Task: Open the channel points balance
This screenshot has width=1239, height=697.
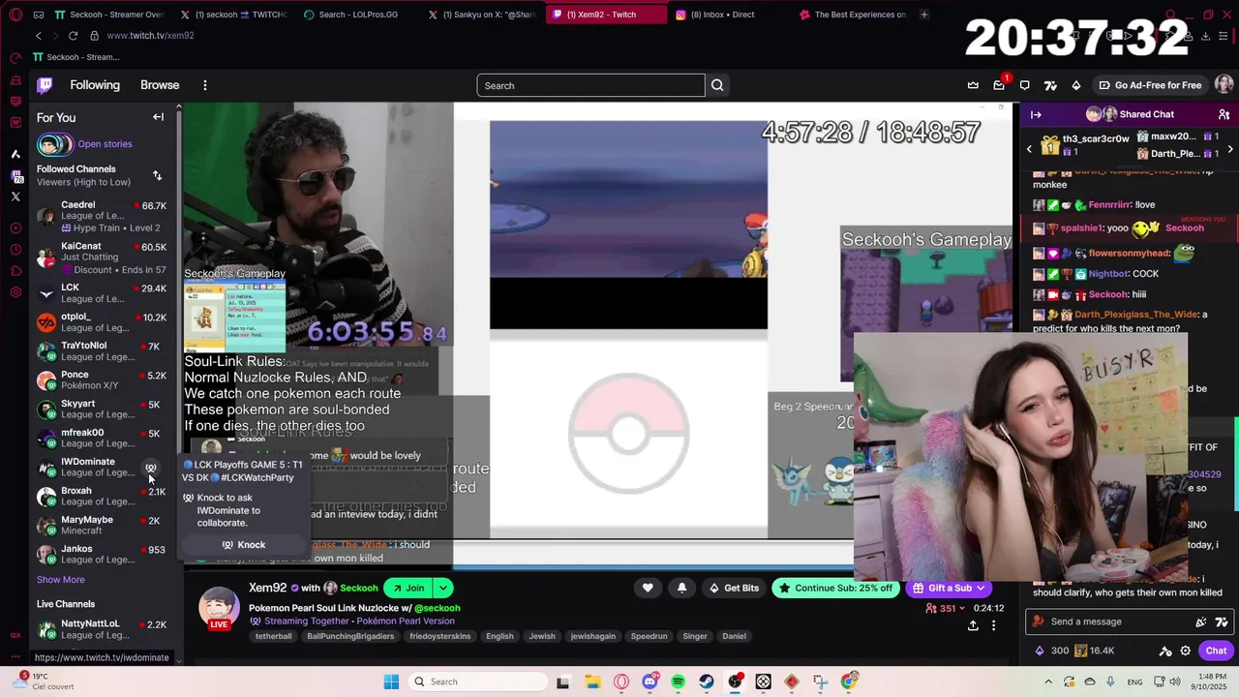Action: pyautogui.click(x=1094, y=651)
